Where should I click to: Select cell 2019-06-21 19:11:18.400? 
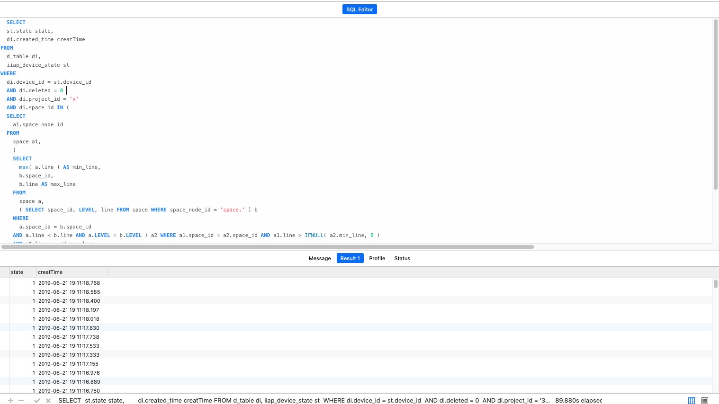click(x=69, y=301)
